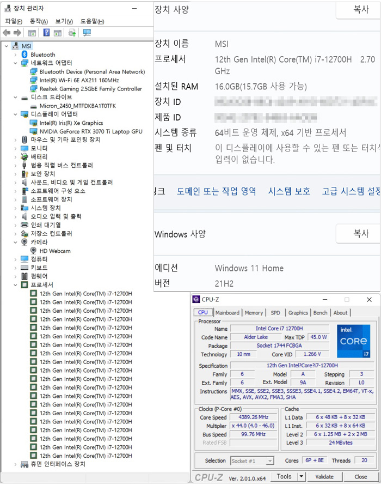Collapse the 네트워크 어댑터 category
The height and width of the screenshot is (485, 381).
pos(15,63)
